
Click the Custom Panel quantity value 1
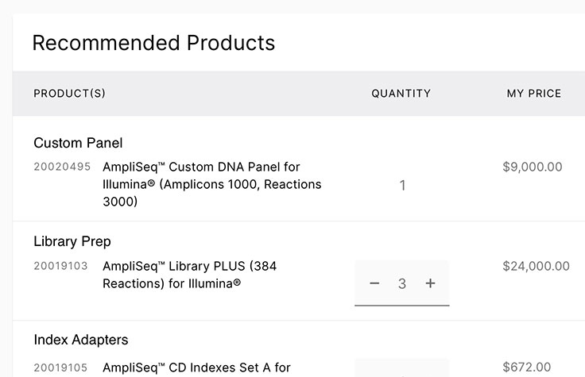coord(402,186)
